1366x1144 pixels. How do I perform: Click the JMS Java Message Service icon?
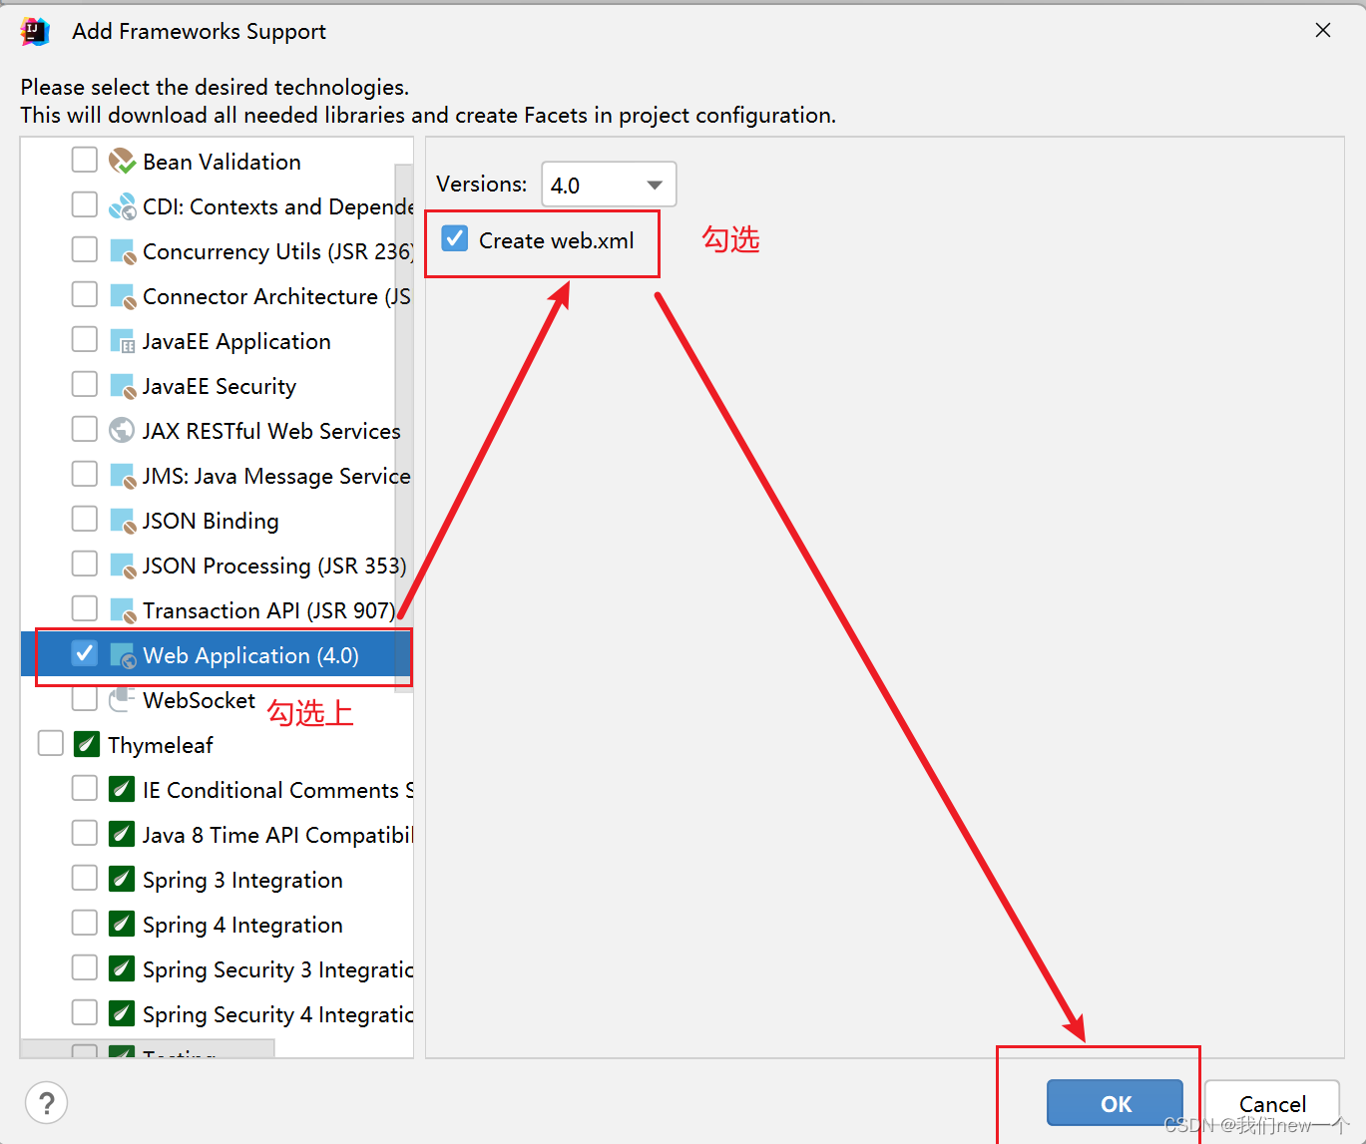tap(122, 476)
